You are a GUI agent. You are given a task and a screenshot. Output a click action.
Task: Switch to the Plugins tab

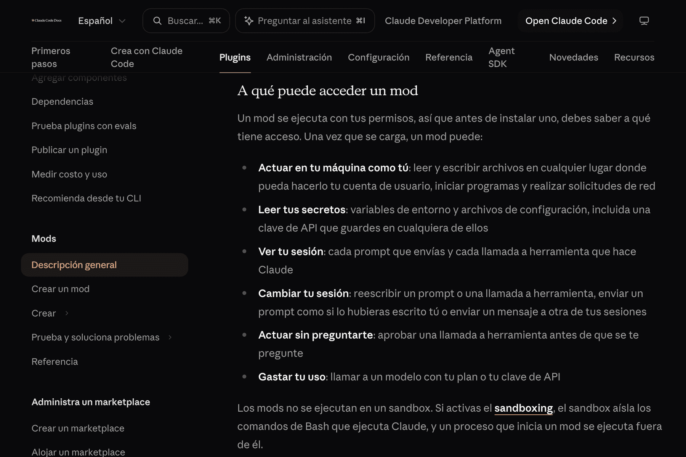(235, 57)
